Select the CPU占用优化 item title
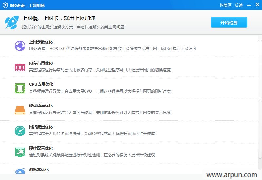The height and width of the screenshot is (180, 262). 41,84
